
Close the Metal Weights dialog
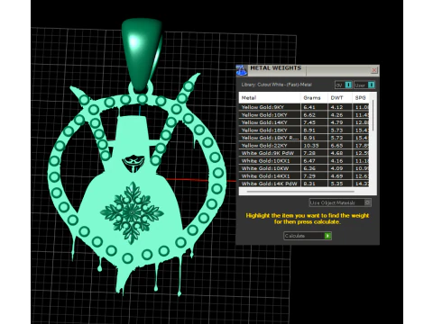point(374,70)
